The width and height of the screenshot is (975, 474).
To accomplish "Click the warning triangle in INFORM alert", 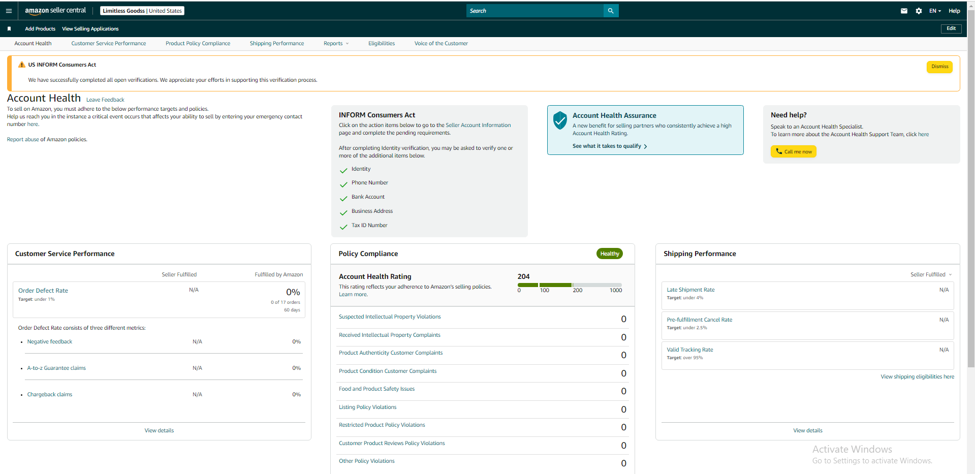I will 22,65.
